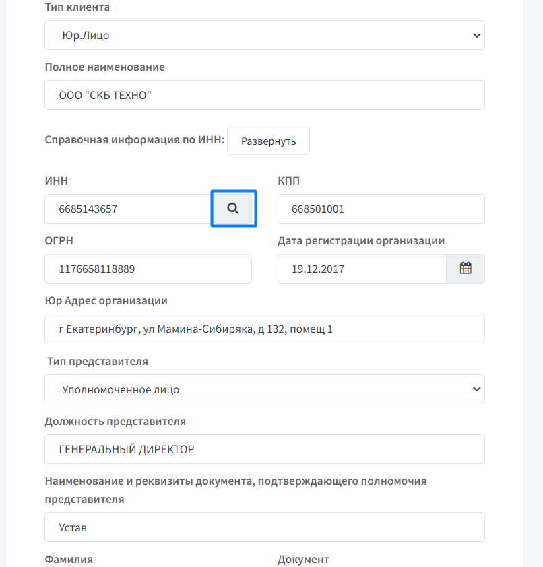
Task: Click the Тип клиента label
Action: click(x=77, y=7)
